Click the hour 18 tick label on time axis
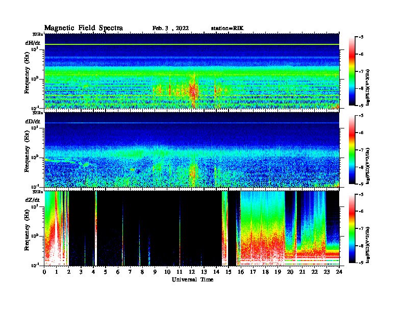Screen dimensions: 404x312 [x=265, y=272]
